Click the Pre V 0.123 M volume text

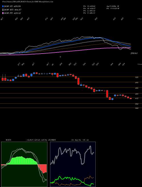112,8
